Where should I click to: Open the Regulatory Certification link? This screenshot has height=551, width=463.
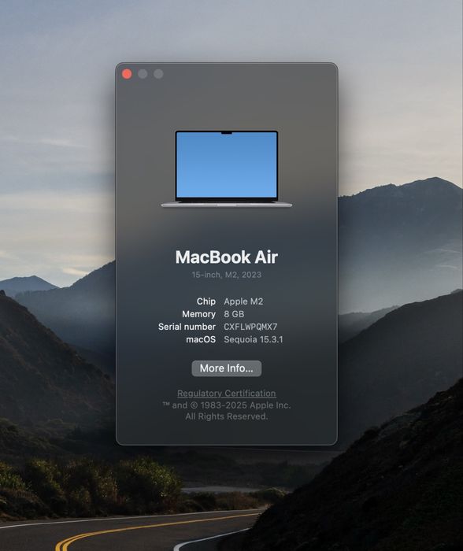[x=227, y=394]
